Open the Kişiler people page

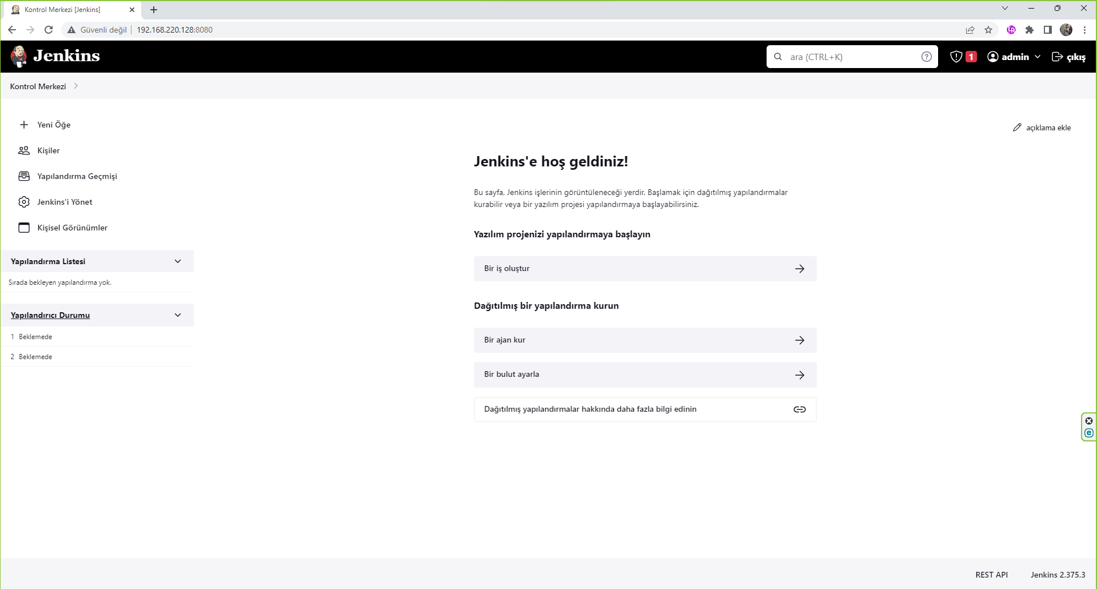tap(49, 150)
